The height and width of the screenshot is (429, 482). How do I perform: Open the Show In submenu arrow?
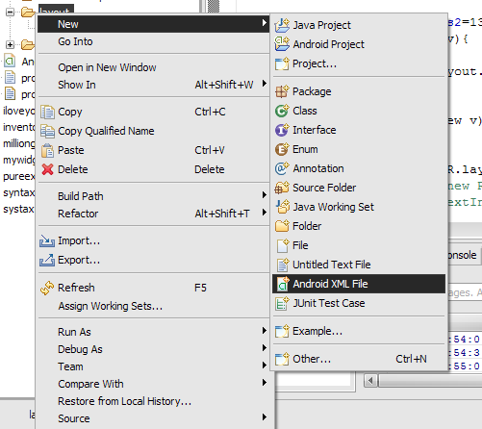265,84
